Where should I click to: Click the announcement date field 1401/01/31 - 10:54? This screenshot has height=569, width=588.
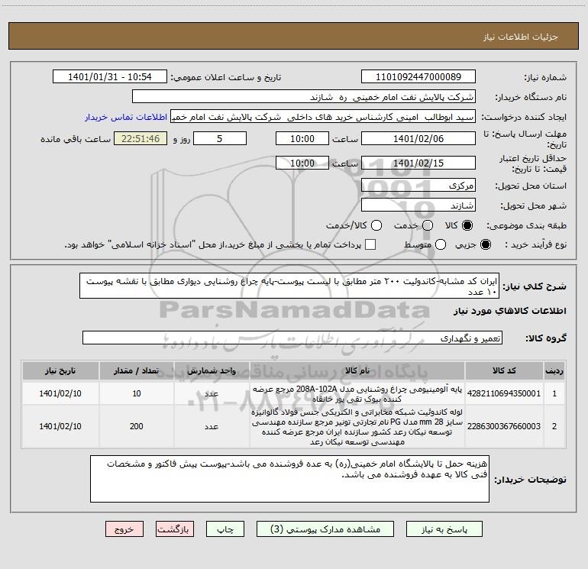(110, 76)
